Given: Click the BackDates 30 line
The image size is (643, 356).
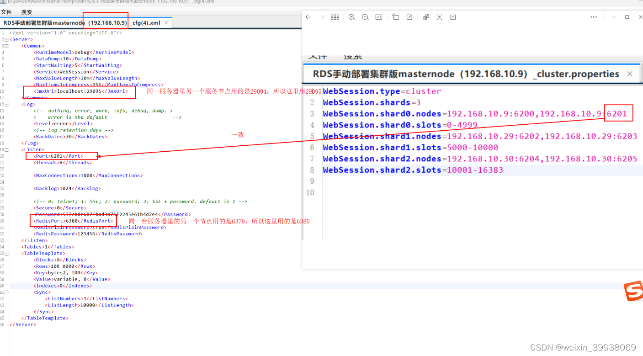Looking at the screenshot, I should coord(70,137).
